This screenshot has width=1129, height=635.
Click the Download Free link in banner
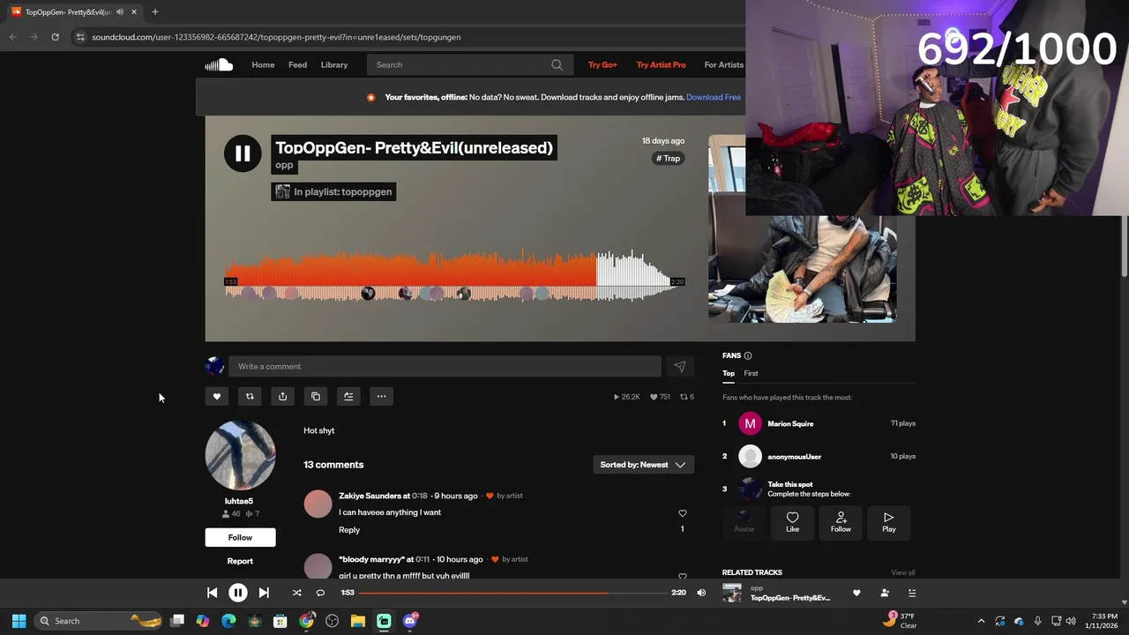tap(713, 97)
